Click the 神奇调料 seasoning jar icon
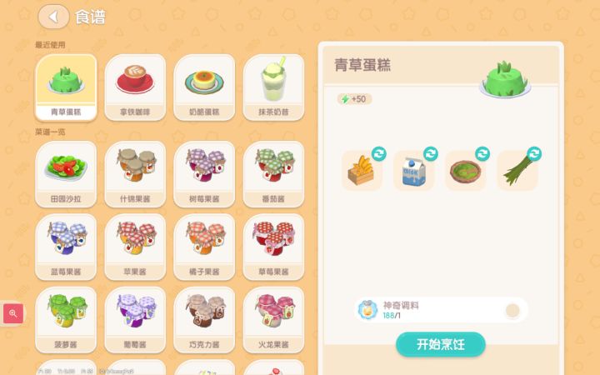This screenshot has height=375, width=600. point(367,309)
